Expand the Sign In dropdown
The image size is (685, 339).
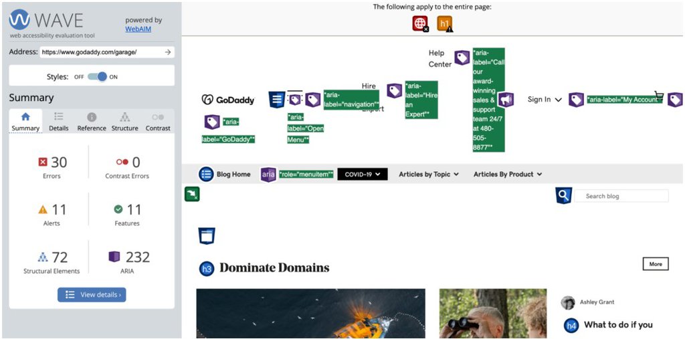(545, 100)
